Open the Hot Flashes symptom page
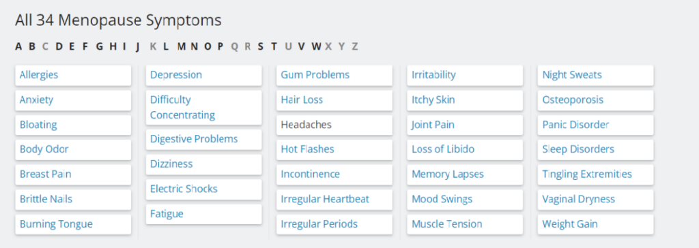 tap(334, 149)
